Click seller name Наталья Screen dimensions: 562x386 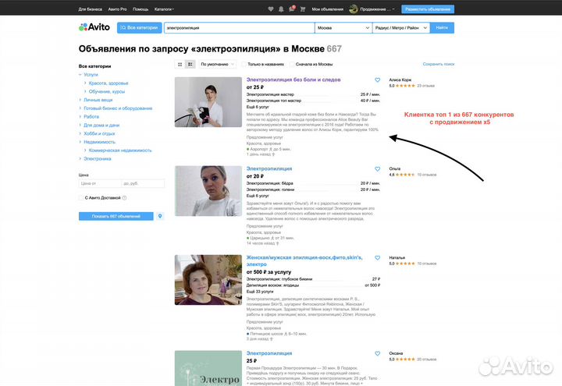[x=397, y=257]
